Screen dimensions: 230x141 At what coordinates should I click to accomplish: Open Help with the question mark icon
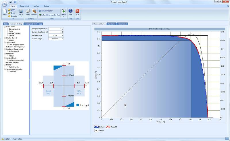(70, 11)
